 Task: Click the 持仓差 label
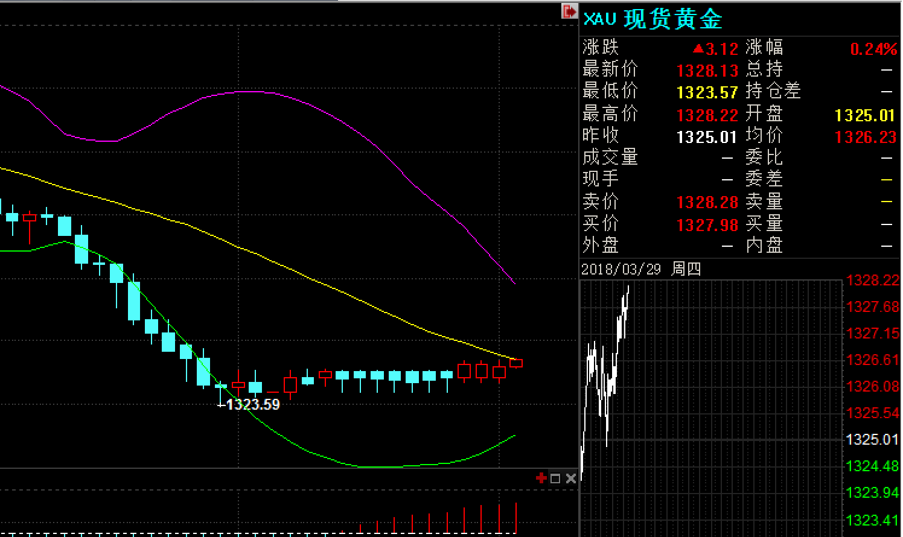click(x=773, y=91)
